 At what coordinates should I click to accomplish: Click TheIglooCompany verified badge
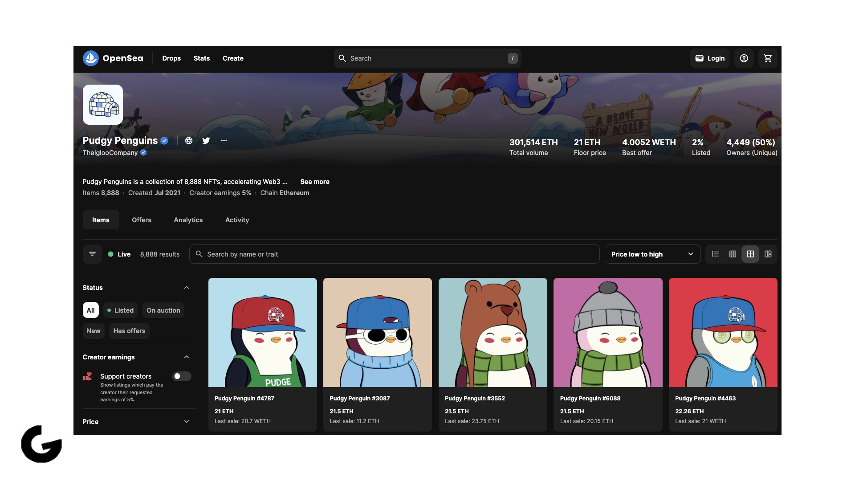(143, 152)
